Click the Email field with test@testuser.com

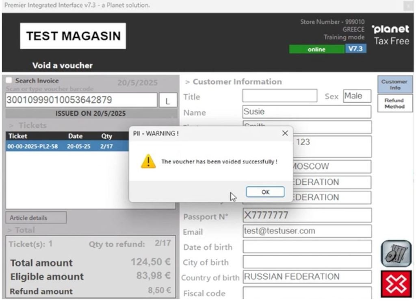click(307, 231)
